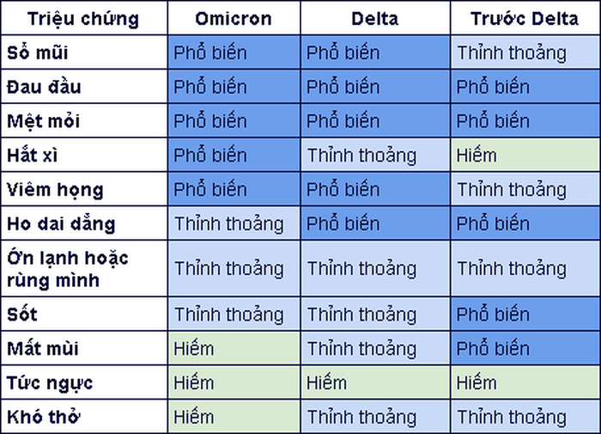Click the Tức ngực row label

[x=49, y=382]
